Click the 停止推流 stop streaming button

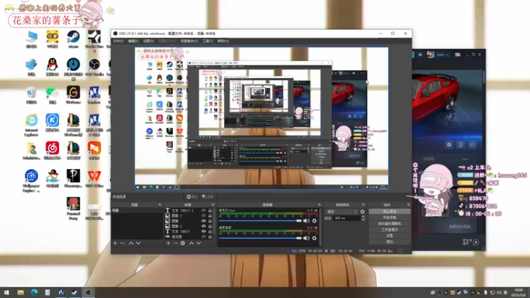(390, 211)
